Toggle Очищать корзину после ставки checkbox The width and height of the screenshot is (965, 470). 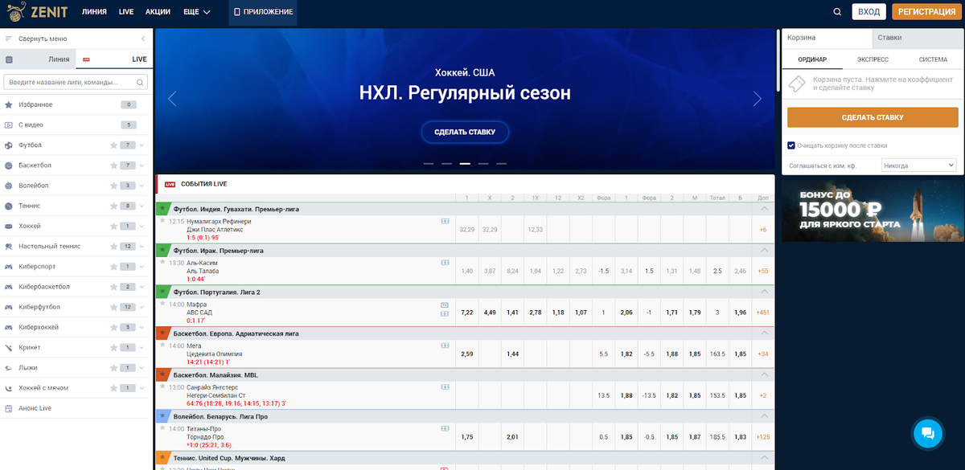791,145
